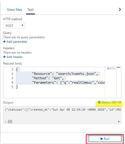Viewport: 125px width, 144px height.
Task: Click line number 5 in the editor
Action: pos(12,87)
